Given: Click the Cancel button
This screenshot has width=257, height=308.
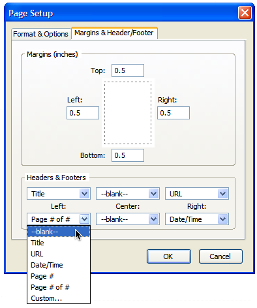Looking at the screenshot, I should [x=220, y=256].
